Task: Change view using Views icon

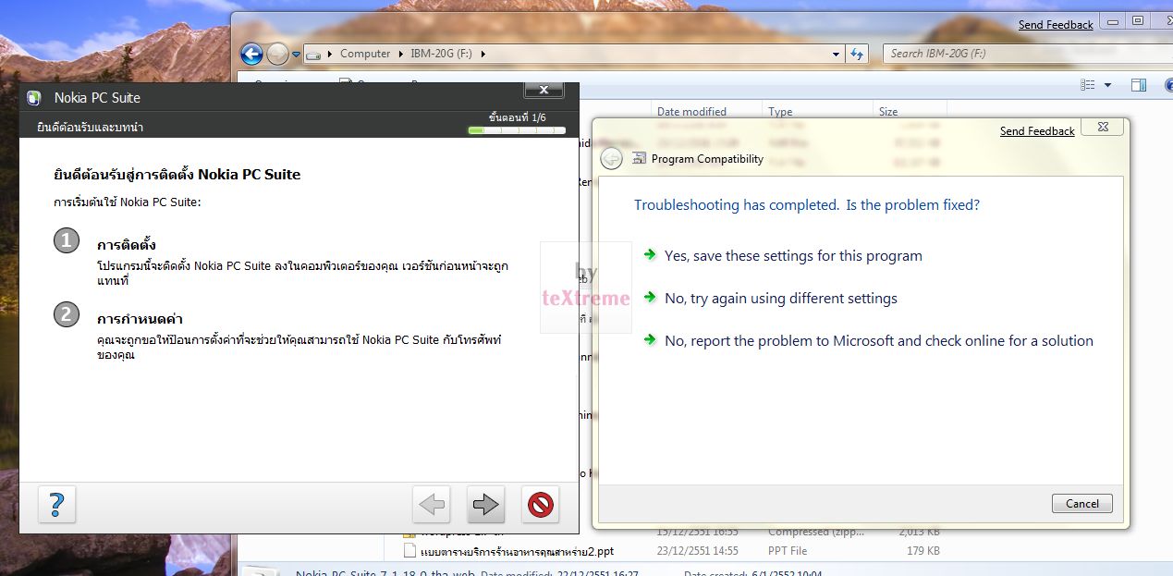Action: 1088,85
